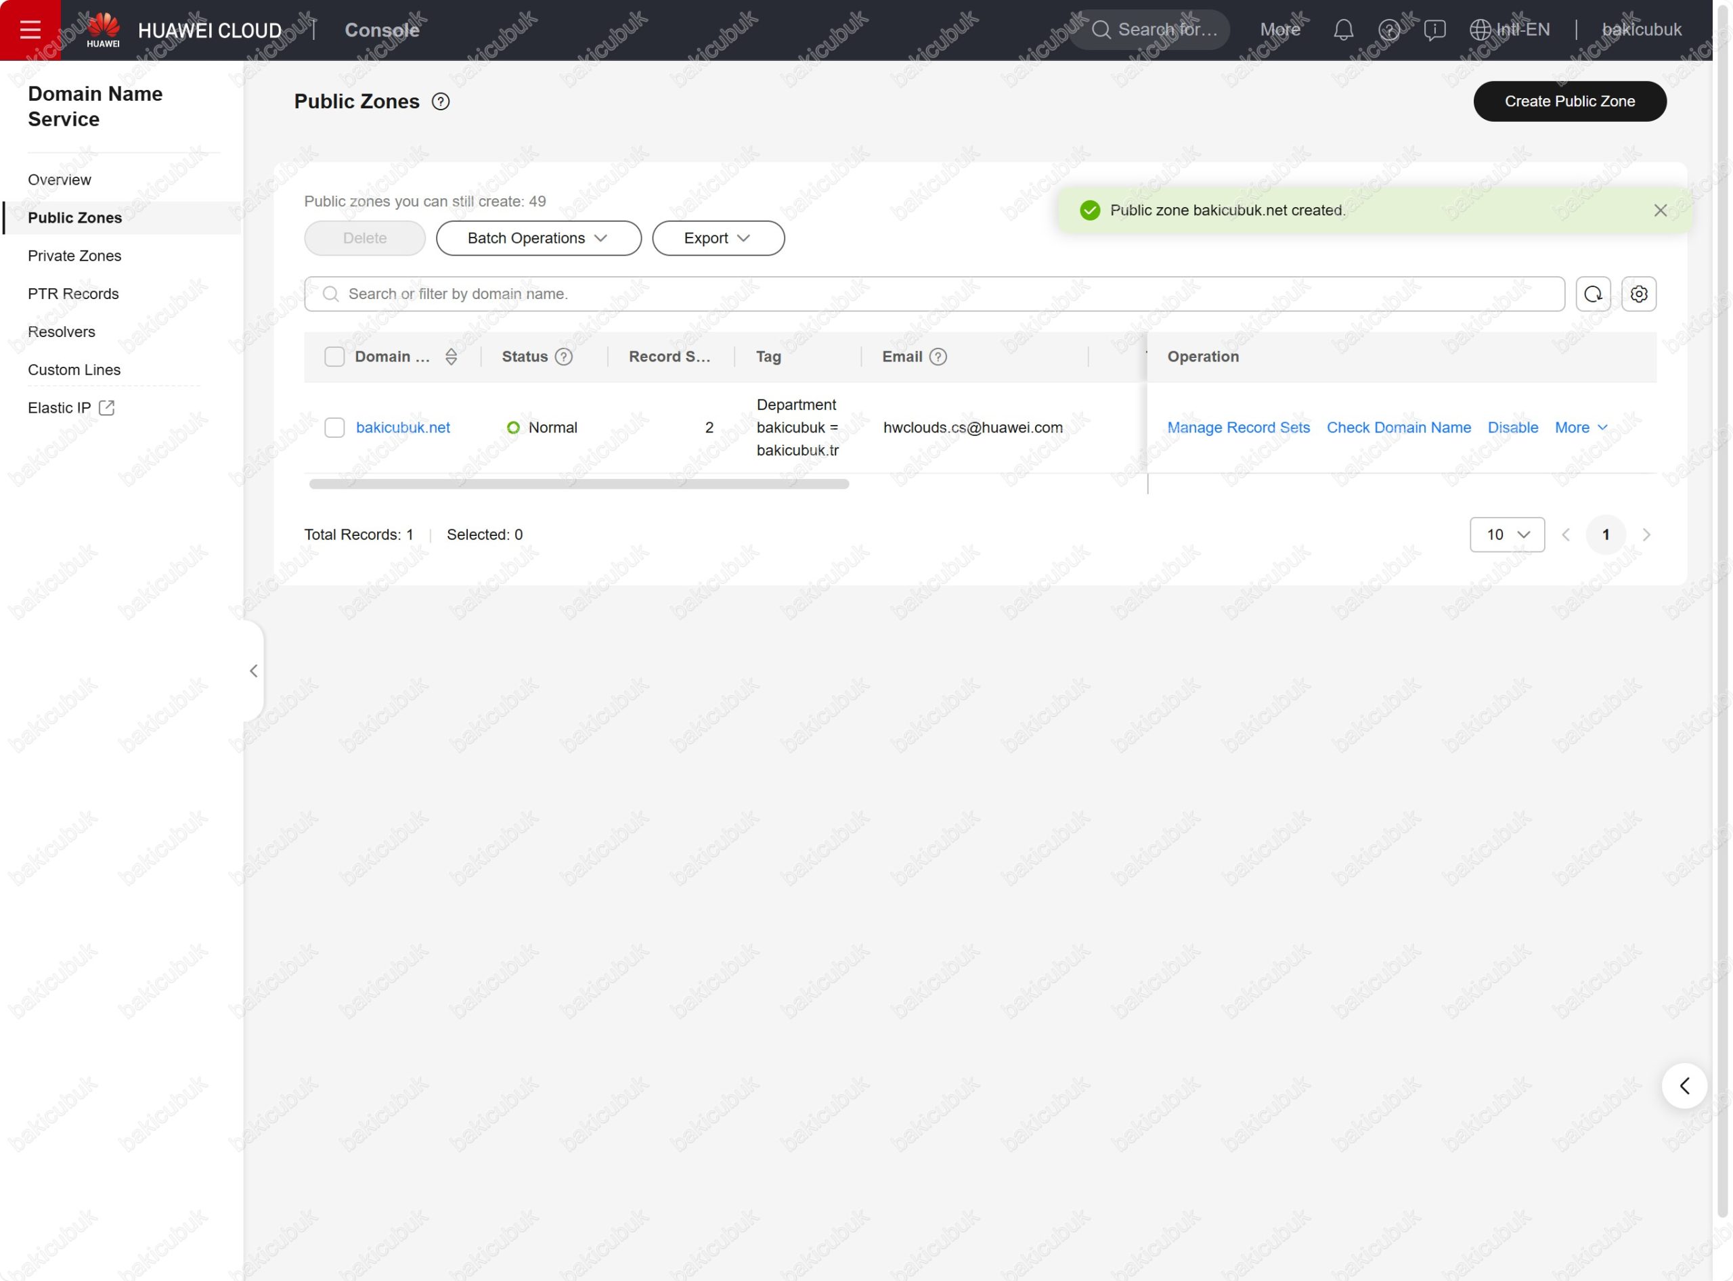This screenshot has width=1733, height=1281.
Task: Go to Private Zones in sidebar
Action: (x=74, y=256)
